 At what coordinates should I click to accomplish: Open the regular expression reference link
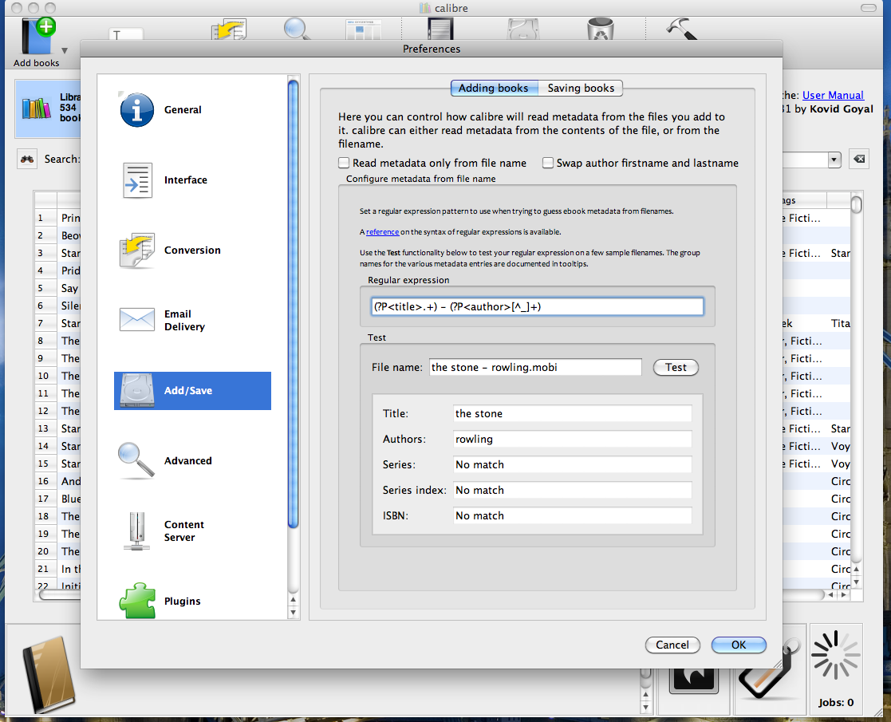(382, 232)
